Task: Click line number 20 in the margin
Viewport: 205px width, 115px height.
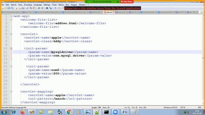Action: pyautogui.click(x=5, y=84)
